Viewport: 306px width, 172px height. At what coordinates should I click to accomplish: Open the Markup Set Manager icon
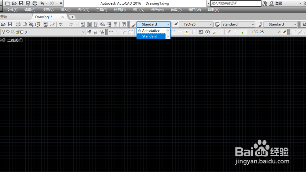[x=109, y=24]
